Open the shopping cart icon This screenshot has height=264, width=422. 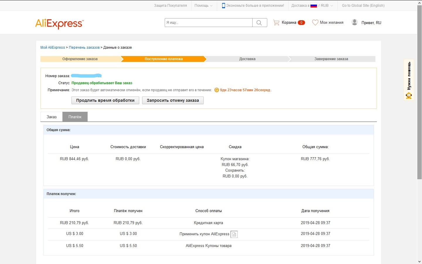point(276,23)
